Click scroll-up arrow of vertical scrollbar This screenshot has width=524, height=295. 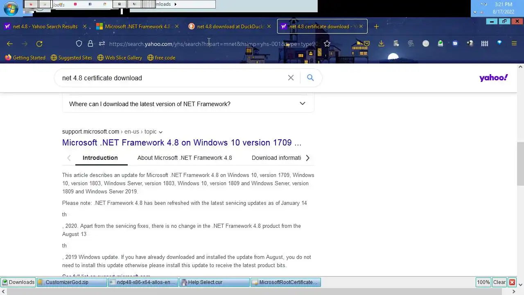click(520, 67)
